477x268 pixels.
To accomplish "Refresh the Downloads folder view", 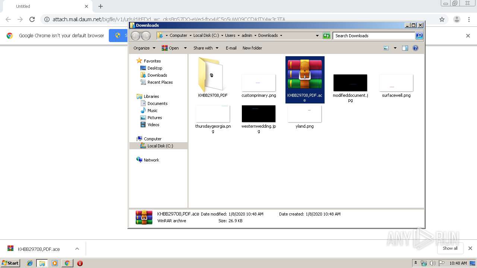I will pyautogui.click(x=326, y=36).
